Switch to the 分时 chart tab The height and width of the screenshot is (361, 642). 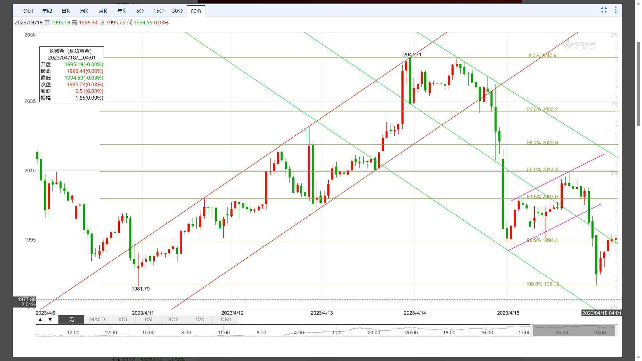pos(28,11)
